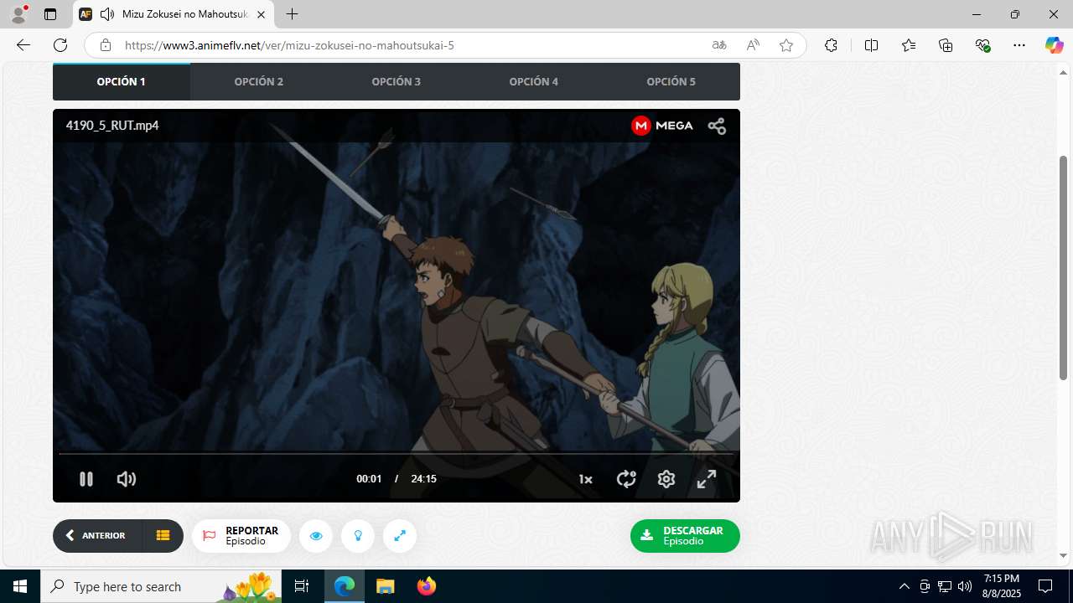Open browser extensions icon
The image size is (1073, 603).
click(x=831, y=45)
